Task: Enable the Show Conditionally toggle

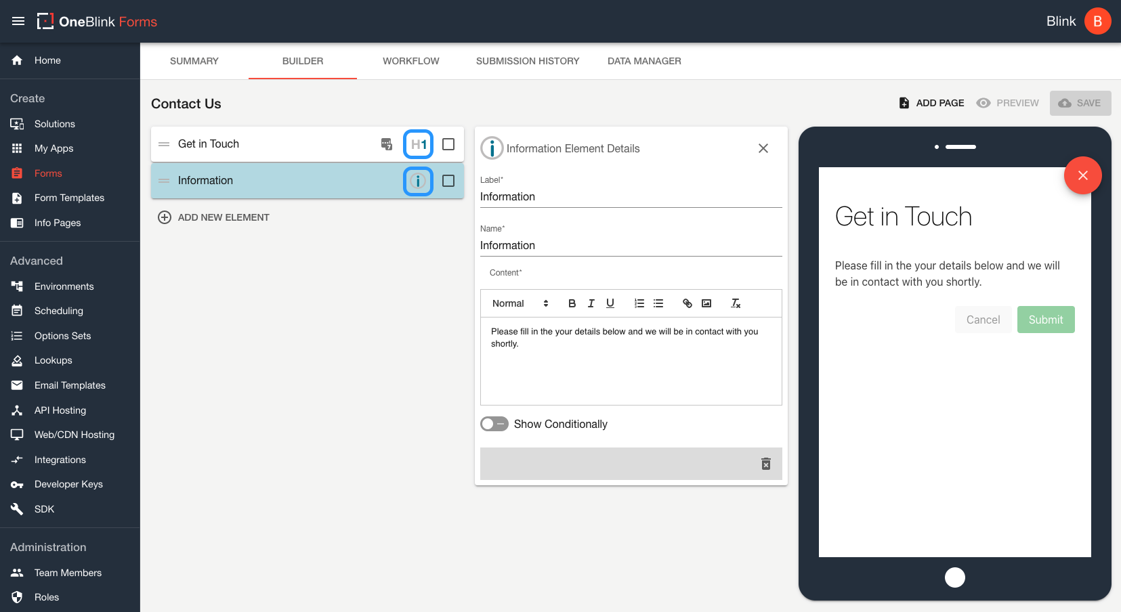Action: tap(494, 423)
